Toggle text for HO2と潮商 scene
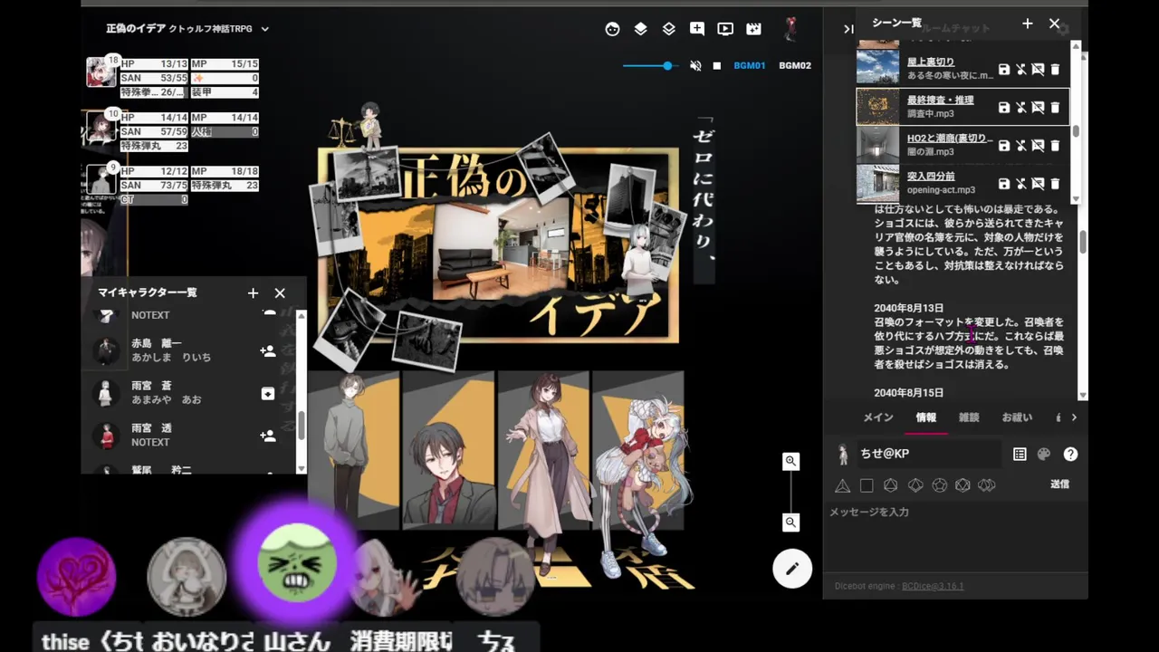The width and height of the screenshot is (1159, 652). pos(1039,146)
